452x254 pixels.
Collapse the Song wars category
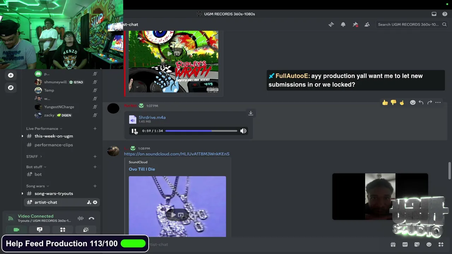(37, 186)
